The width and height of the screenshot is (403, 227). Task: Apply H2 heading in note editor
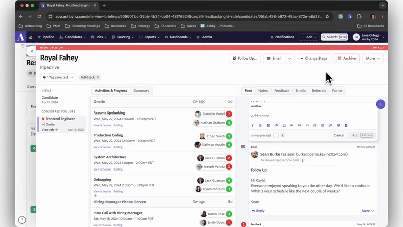point(299,125)
